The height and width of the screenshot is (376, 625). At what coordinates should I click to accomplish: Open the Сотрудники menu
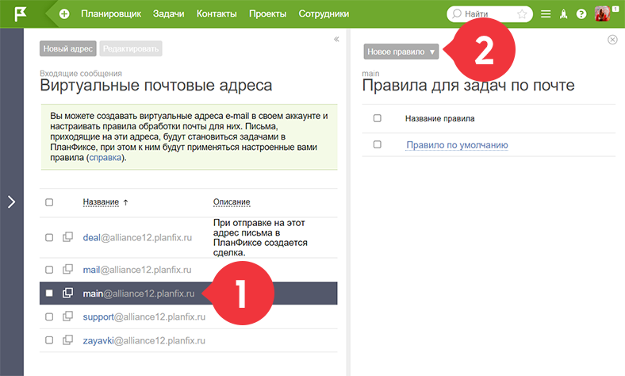324,14
